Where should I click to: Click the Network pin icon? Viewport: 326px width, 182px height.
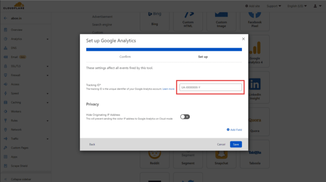(6, 130)
